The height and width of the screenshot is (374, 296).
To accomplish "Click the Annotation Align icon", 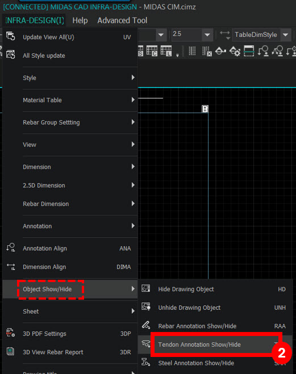I will [x=11, y=248].
